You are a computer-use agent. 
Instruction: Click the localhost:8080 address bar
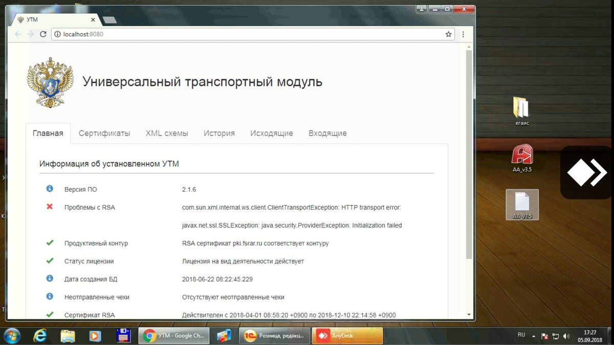[253, 34]
